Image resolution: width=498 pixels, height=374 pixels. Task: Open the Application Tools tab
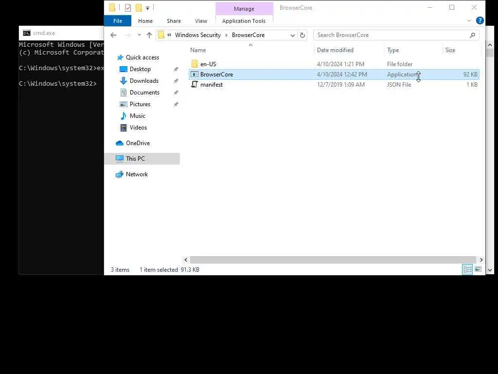point(244,21)
